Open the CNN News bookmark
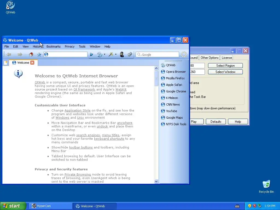 tap(170, 104)
